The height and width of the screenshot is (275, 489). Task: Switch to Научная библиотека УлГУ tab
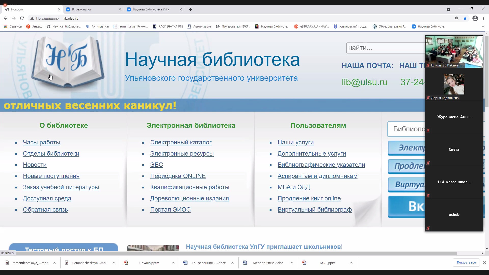coord(154,9)
